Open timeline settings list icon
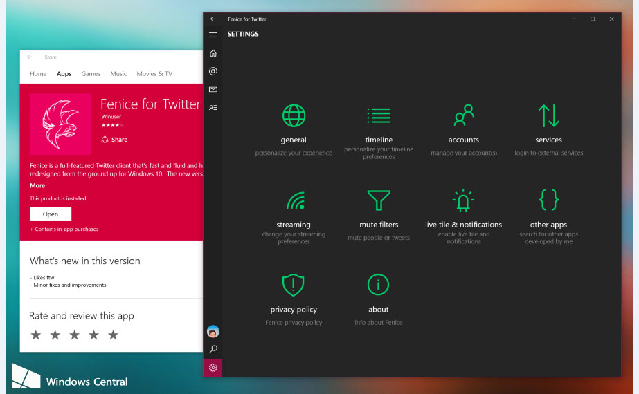The image size is (639, 394). (379, 115)
